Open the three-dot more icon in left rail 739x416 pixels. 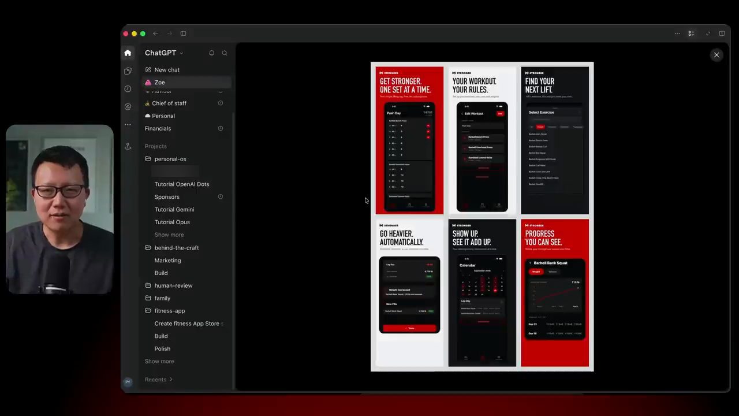click(128, 124)
